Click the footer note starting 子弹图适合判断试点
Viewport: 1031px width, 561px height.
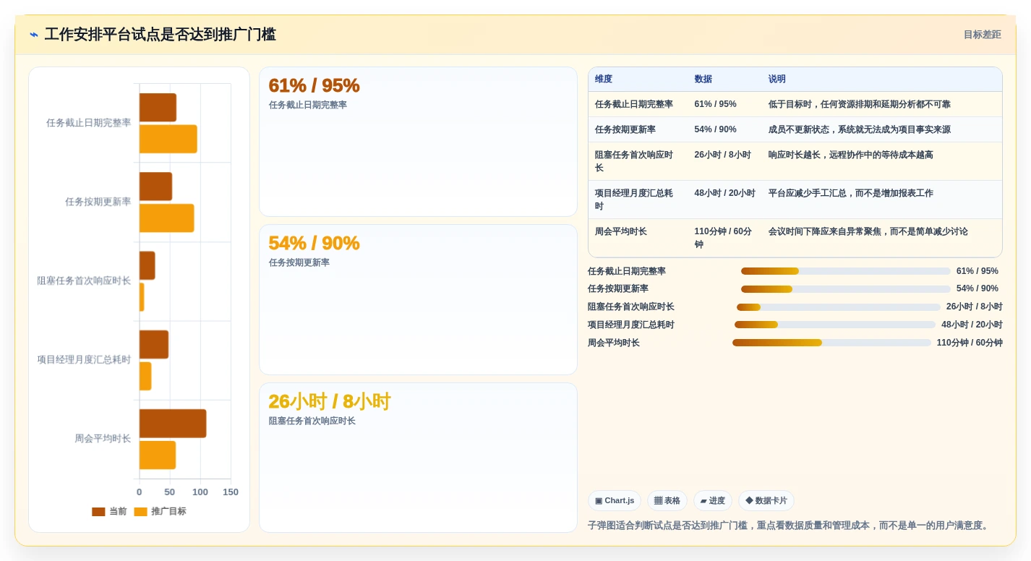click(x=789, y=526)
